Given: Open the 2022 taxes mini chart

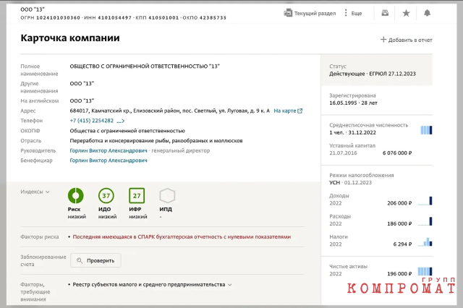Looking at the screenshot, I should (425, 242).
